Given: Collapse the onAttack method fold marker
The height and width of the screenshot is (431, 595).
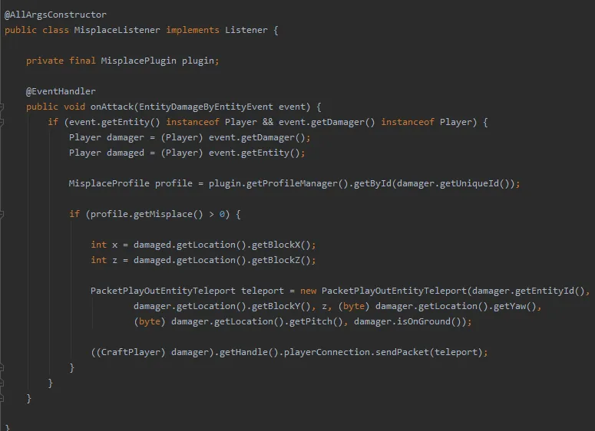Looking at the screenshot, I should click(3, 107).
